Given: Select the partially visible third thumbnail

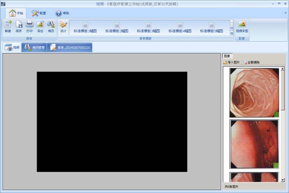Looking at the screenshot, I should click(254, 177).
